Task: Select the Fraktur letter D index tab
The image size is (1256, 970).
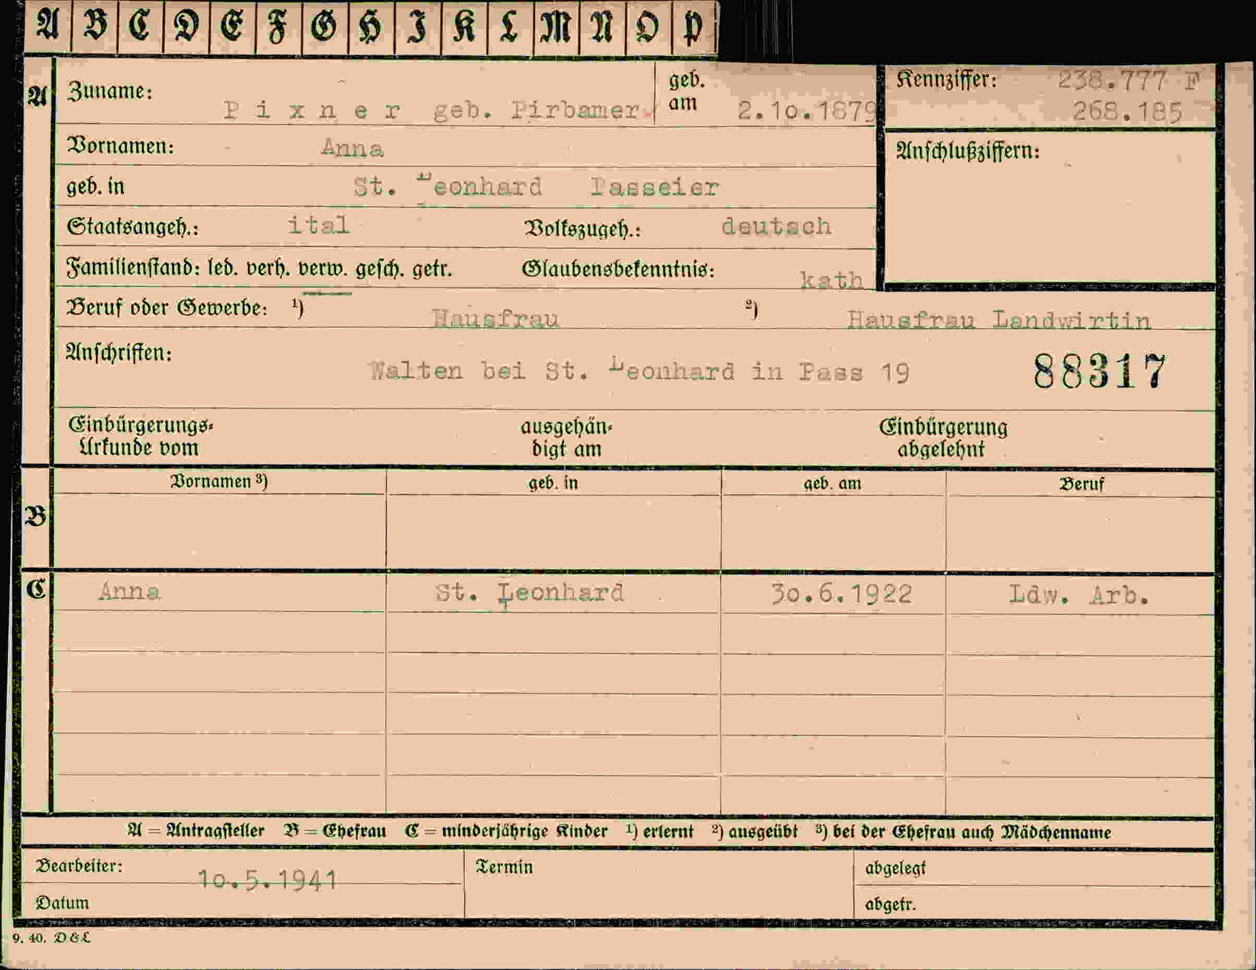Action: (186, 27)
